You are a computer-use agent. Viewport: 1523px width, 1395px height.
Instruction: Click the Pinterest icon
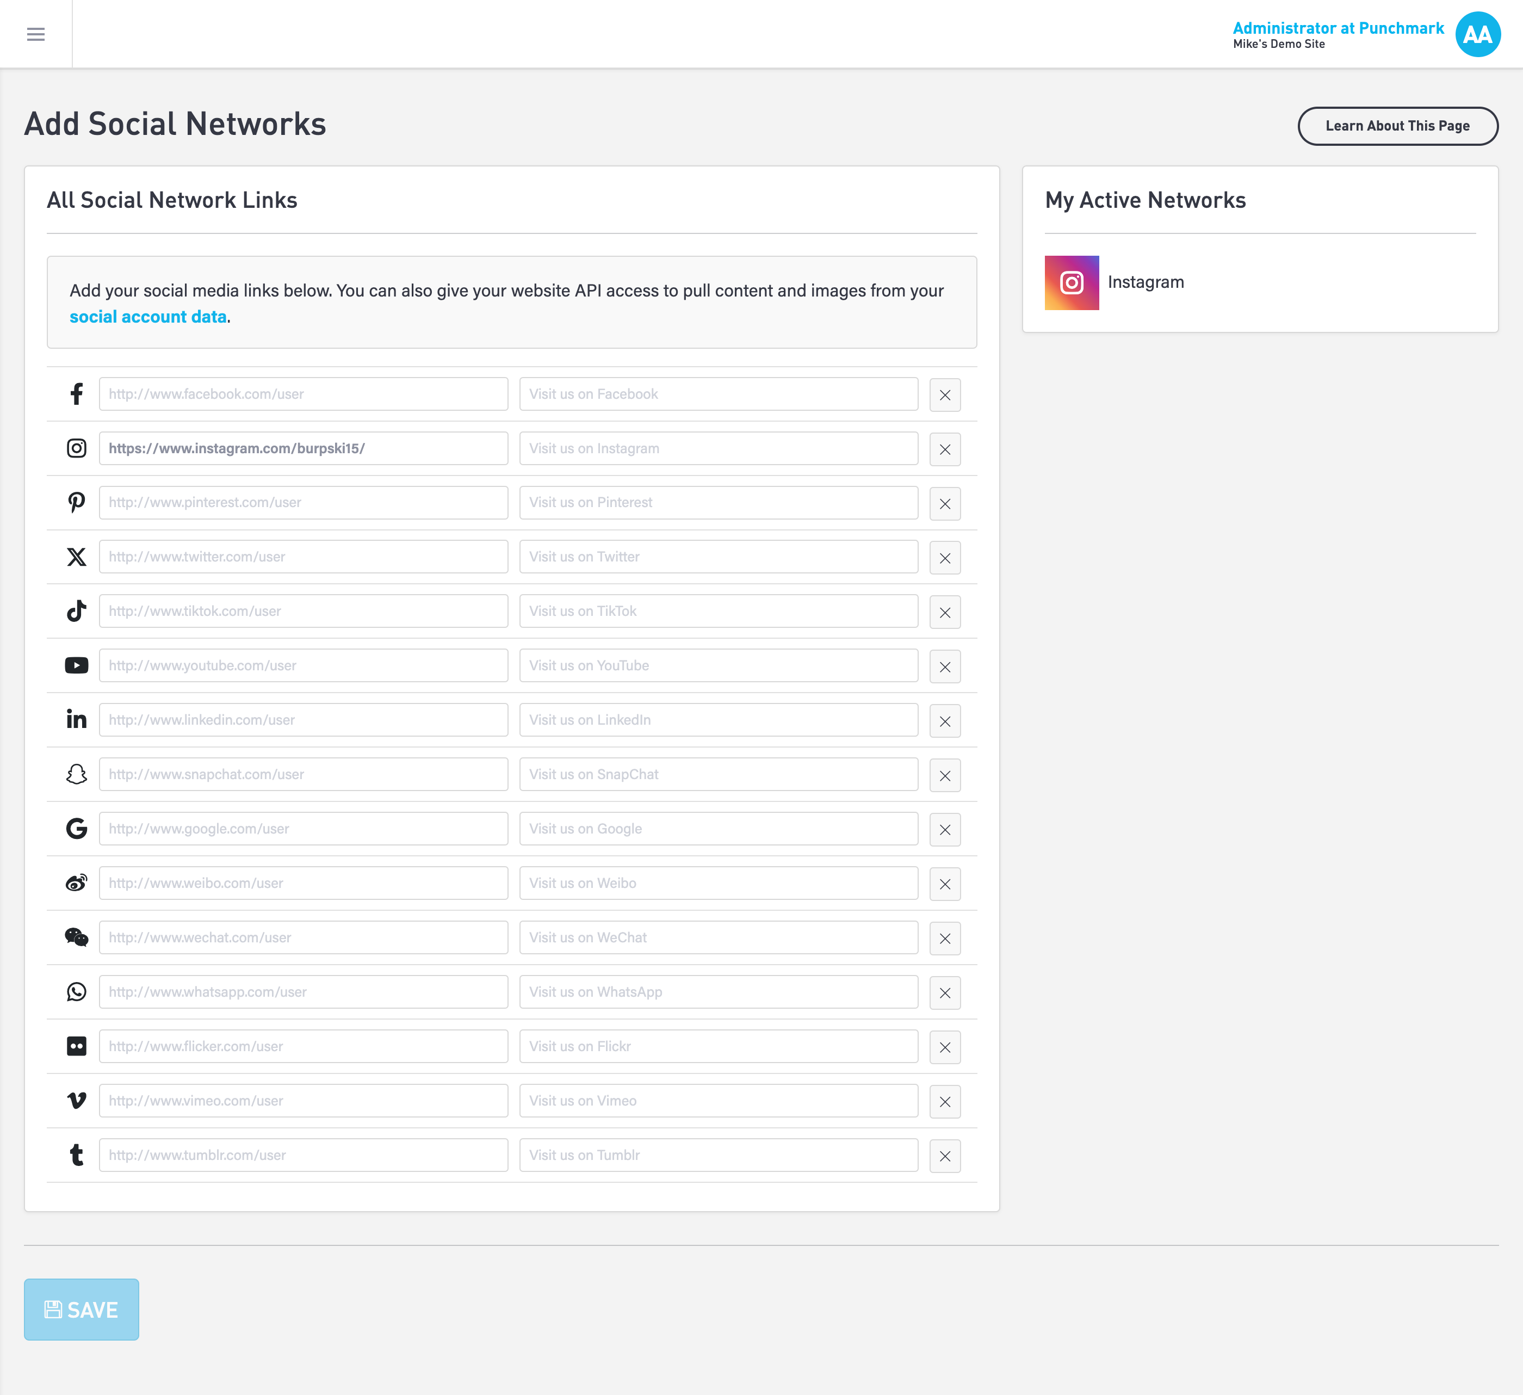pos(76,503)
